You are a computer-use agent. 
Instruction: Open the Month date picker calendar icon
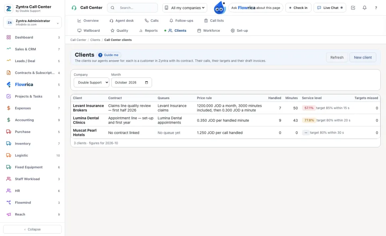pos(146,83)
